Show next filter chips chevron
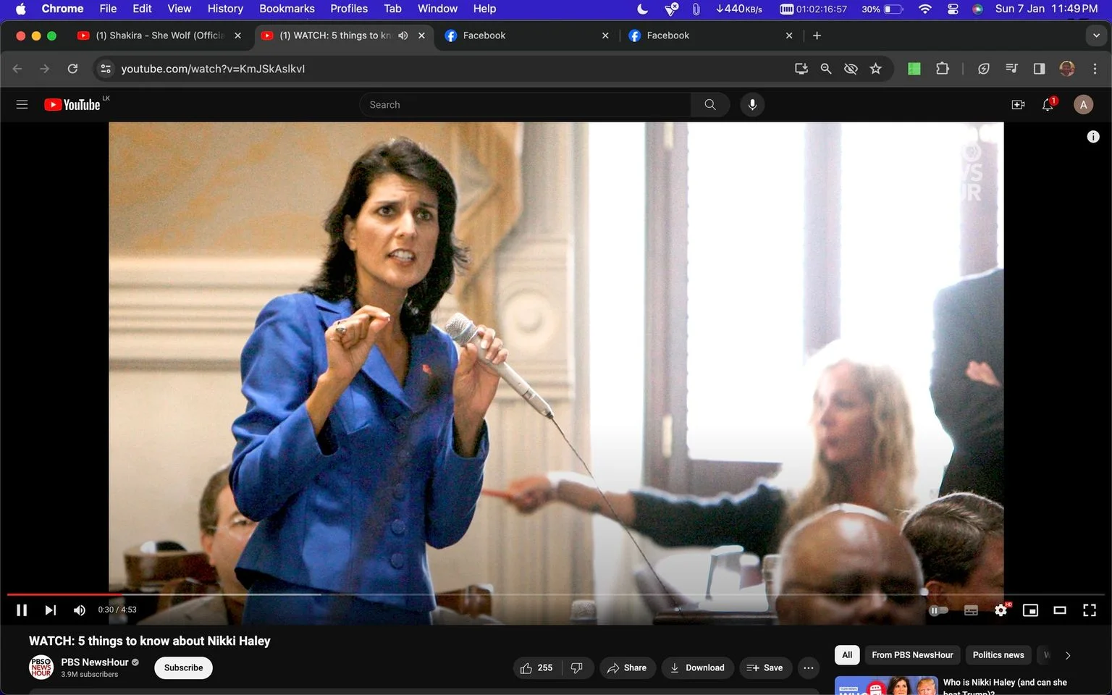Viewport: 1112px width, 695px height. pos(1068,655)
